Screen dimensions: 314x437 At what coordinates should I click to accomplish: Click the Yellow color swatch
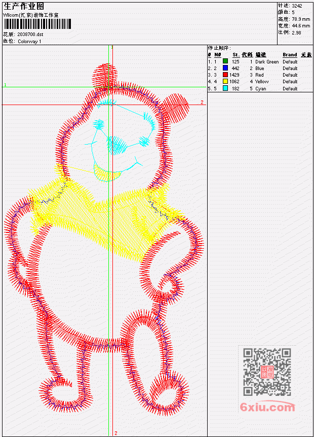[225, 81]
